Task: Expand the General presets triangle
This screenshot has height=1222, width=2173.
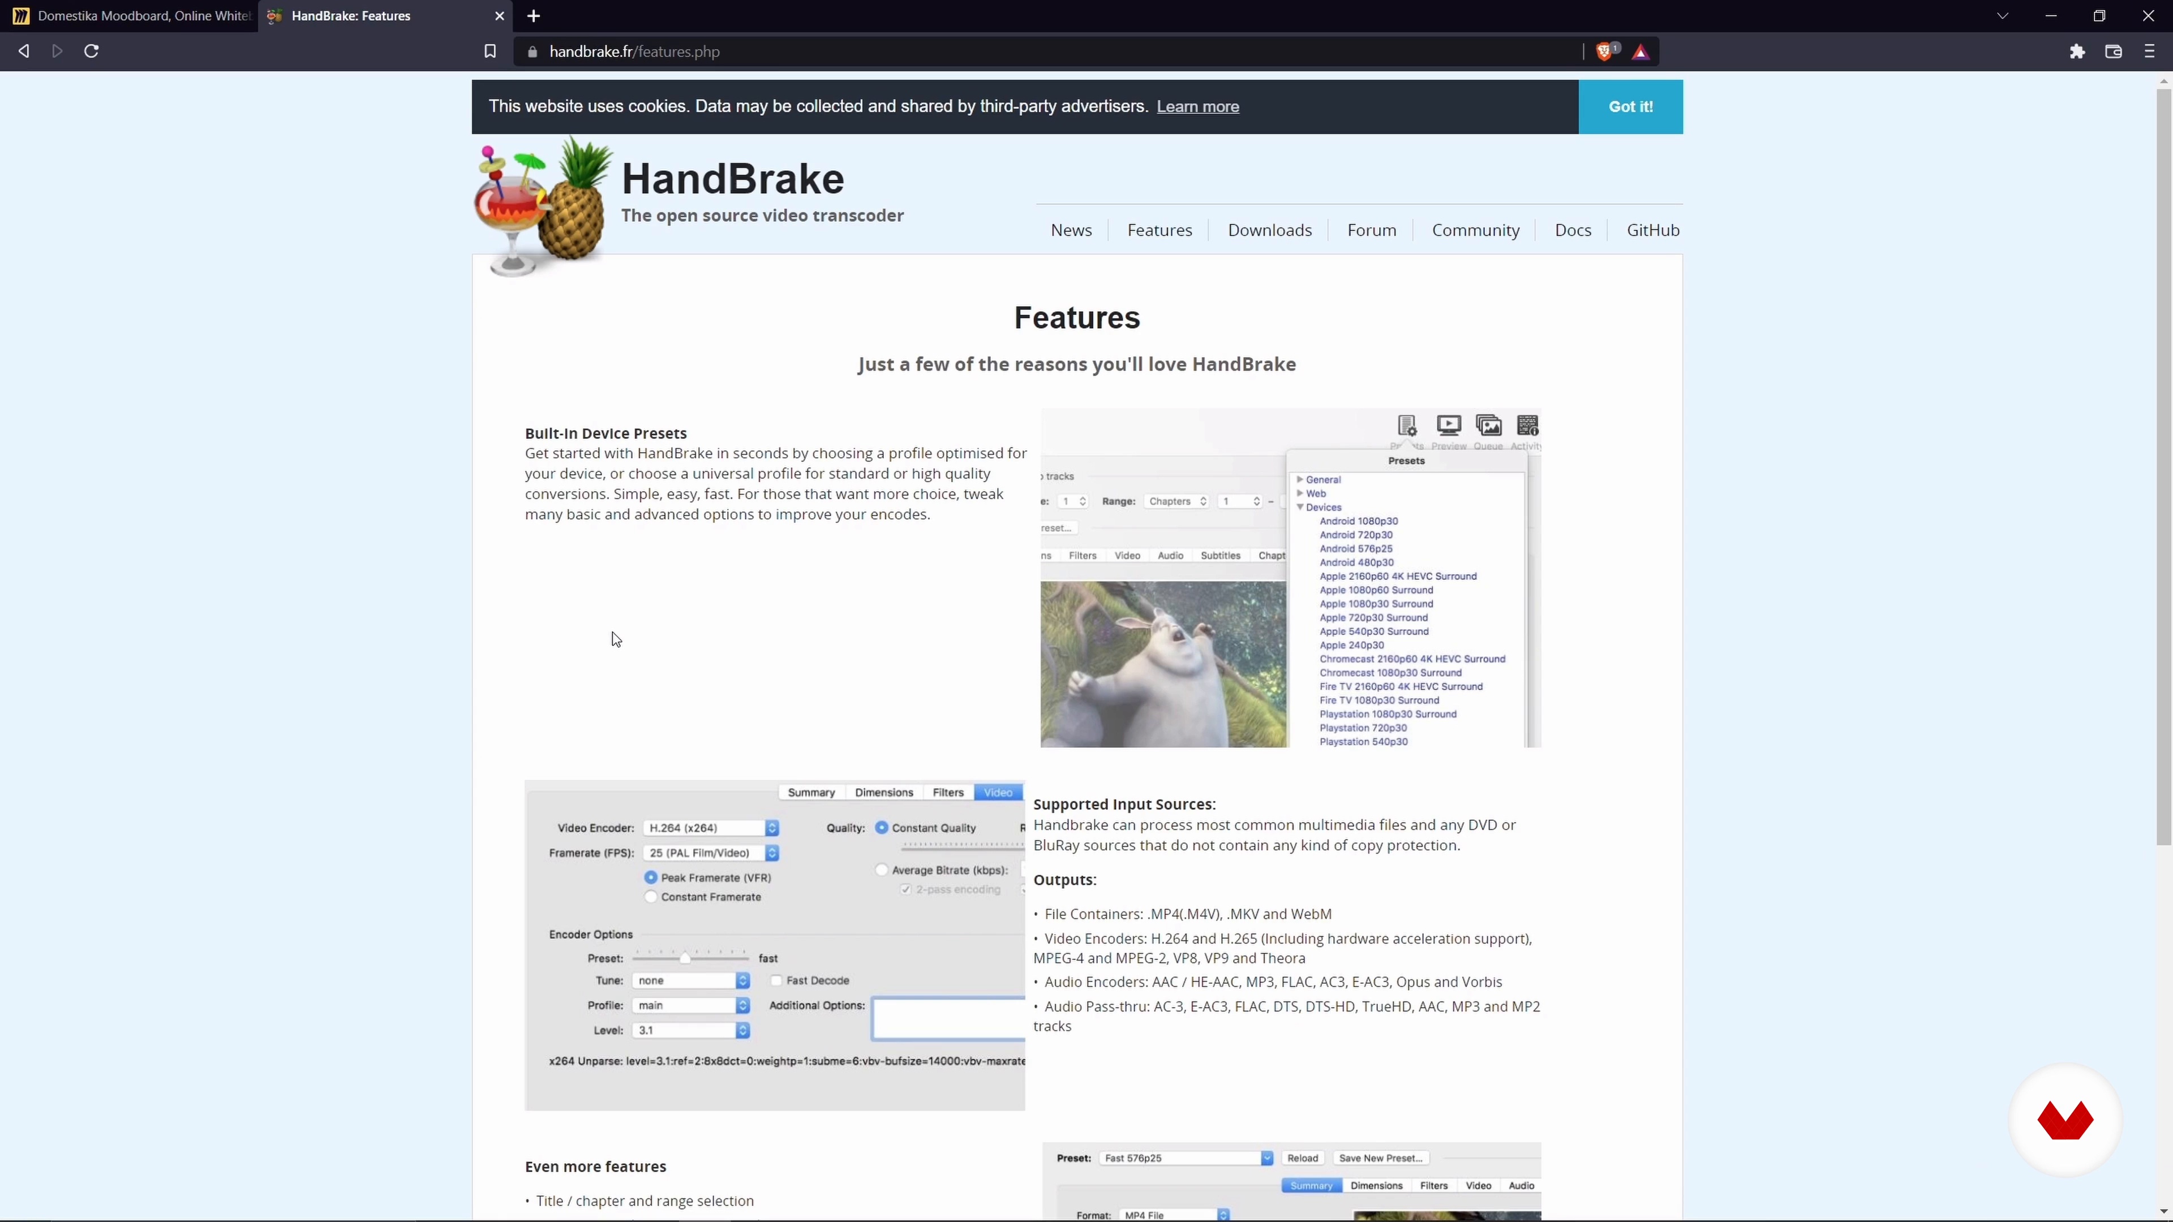Action: [x=1300, y=479]
